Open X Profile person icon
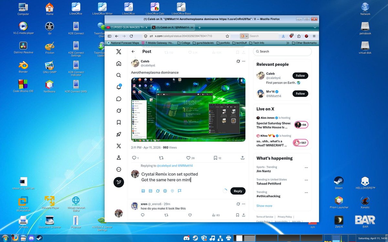The image size is (388, 242). click(x=119, y=157)
